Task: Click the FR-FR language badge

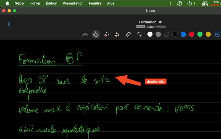Action: coord(140,27)
